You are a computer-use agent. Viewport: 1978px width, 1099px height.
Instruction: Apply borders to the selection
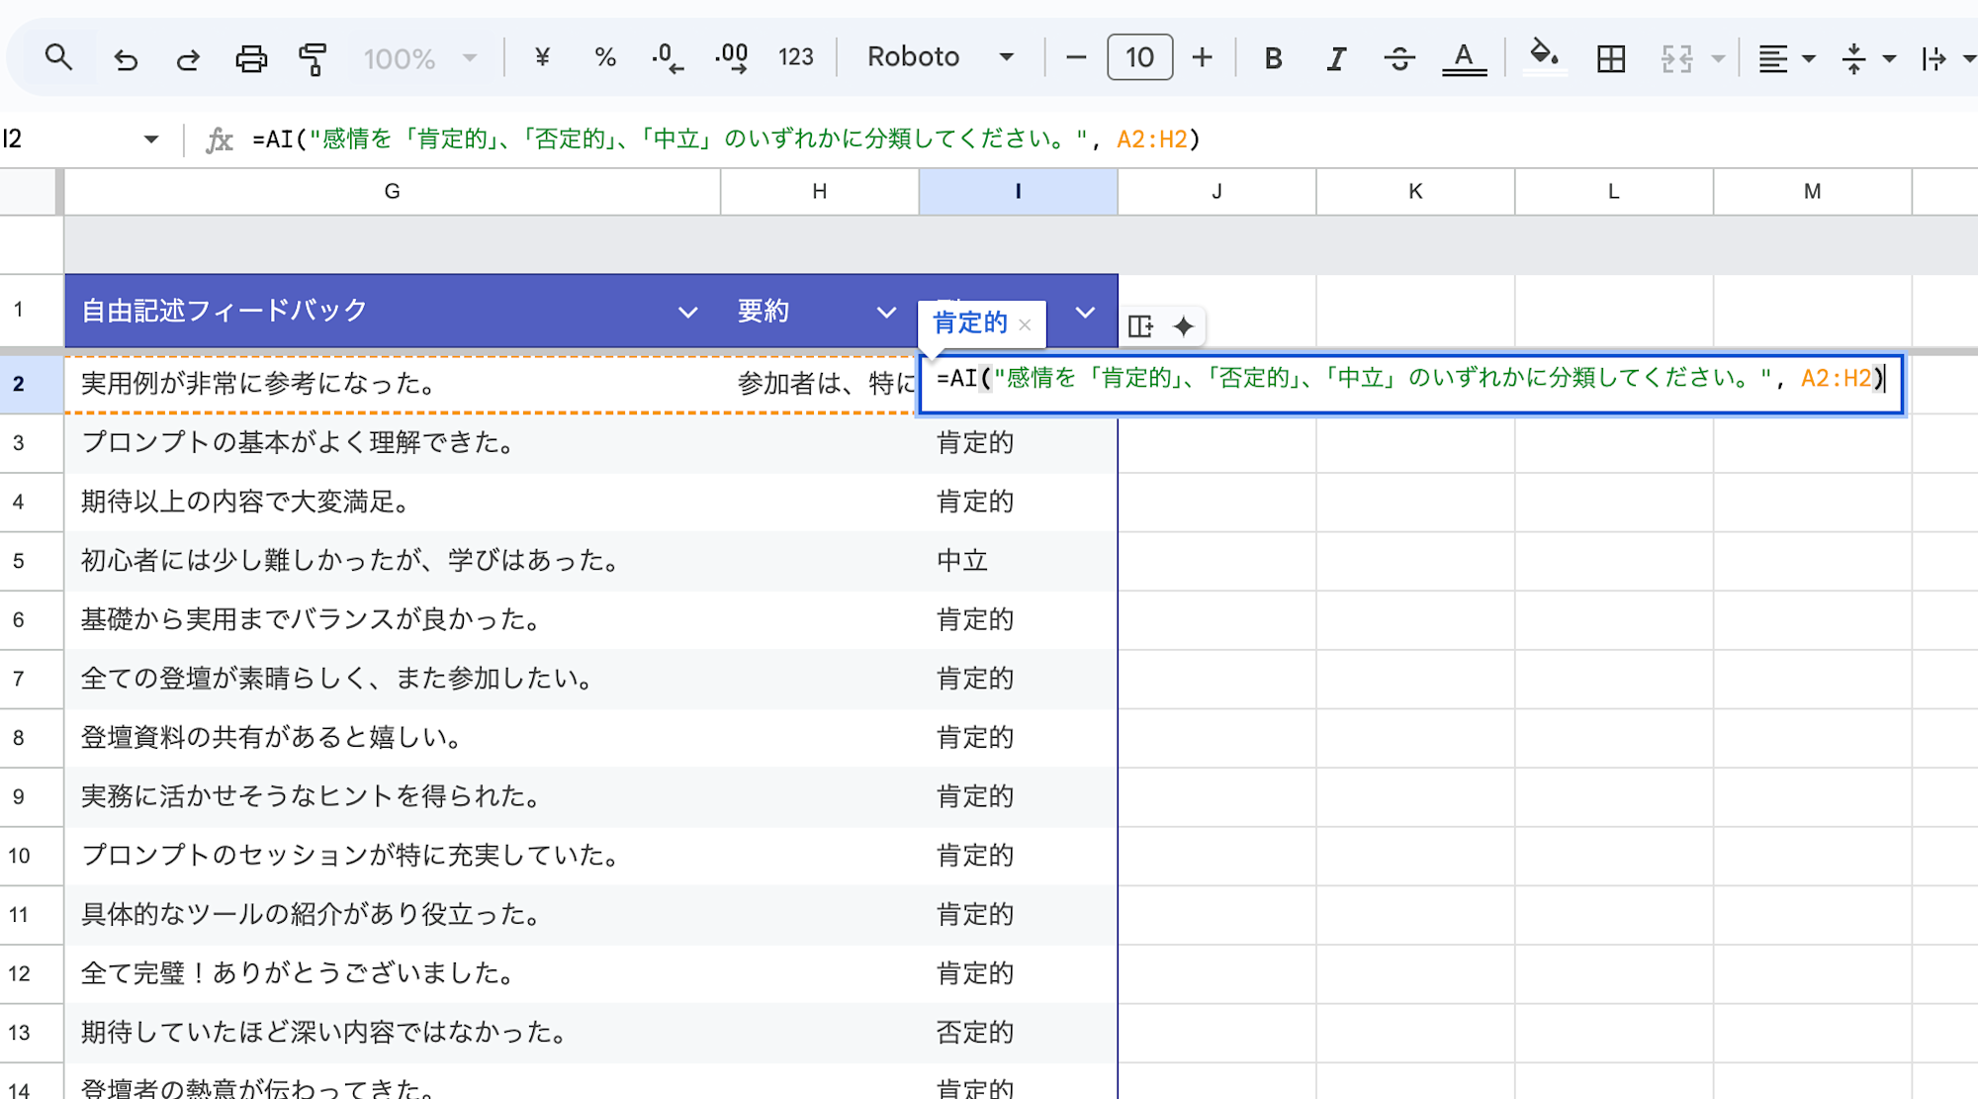point(1611,56)
